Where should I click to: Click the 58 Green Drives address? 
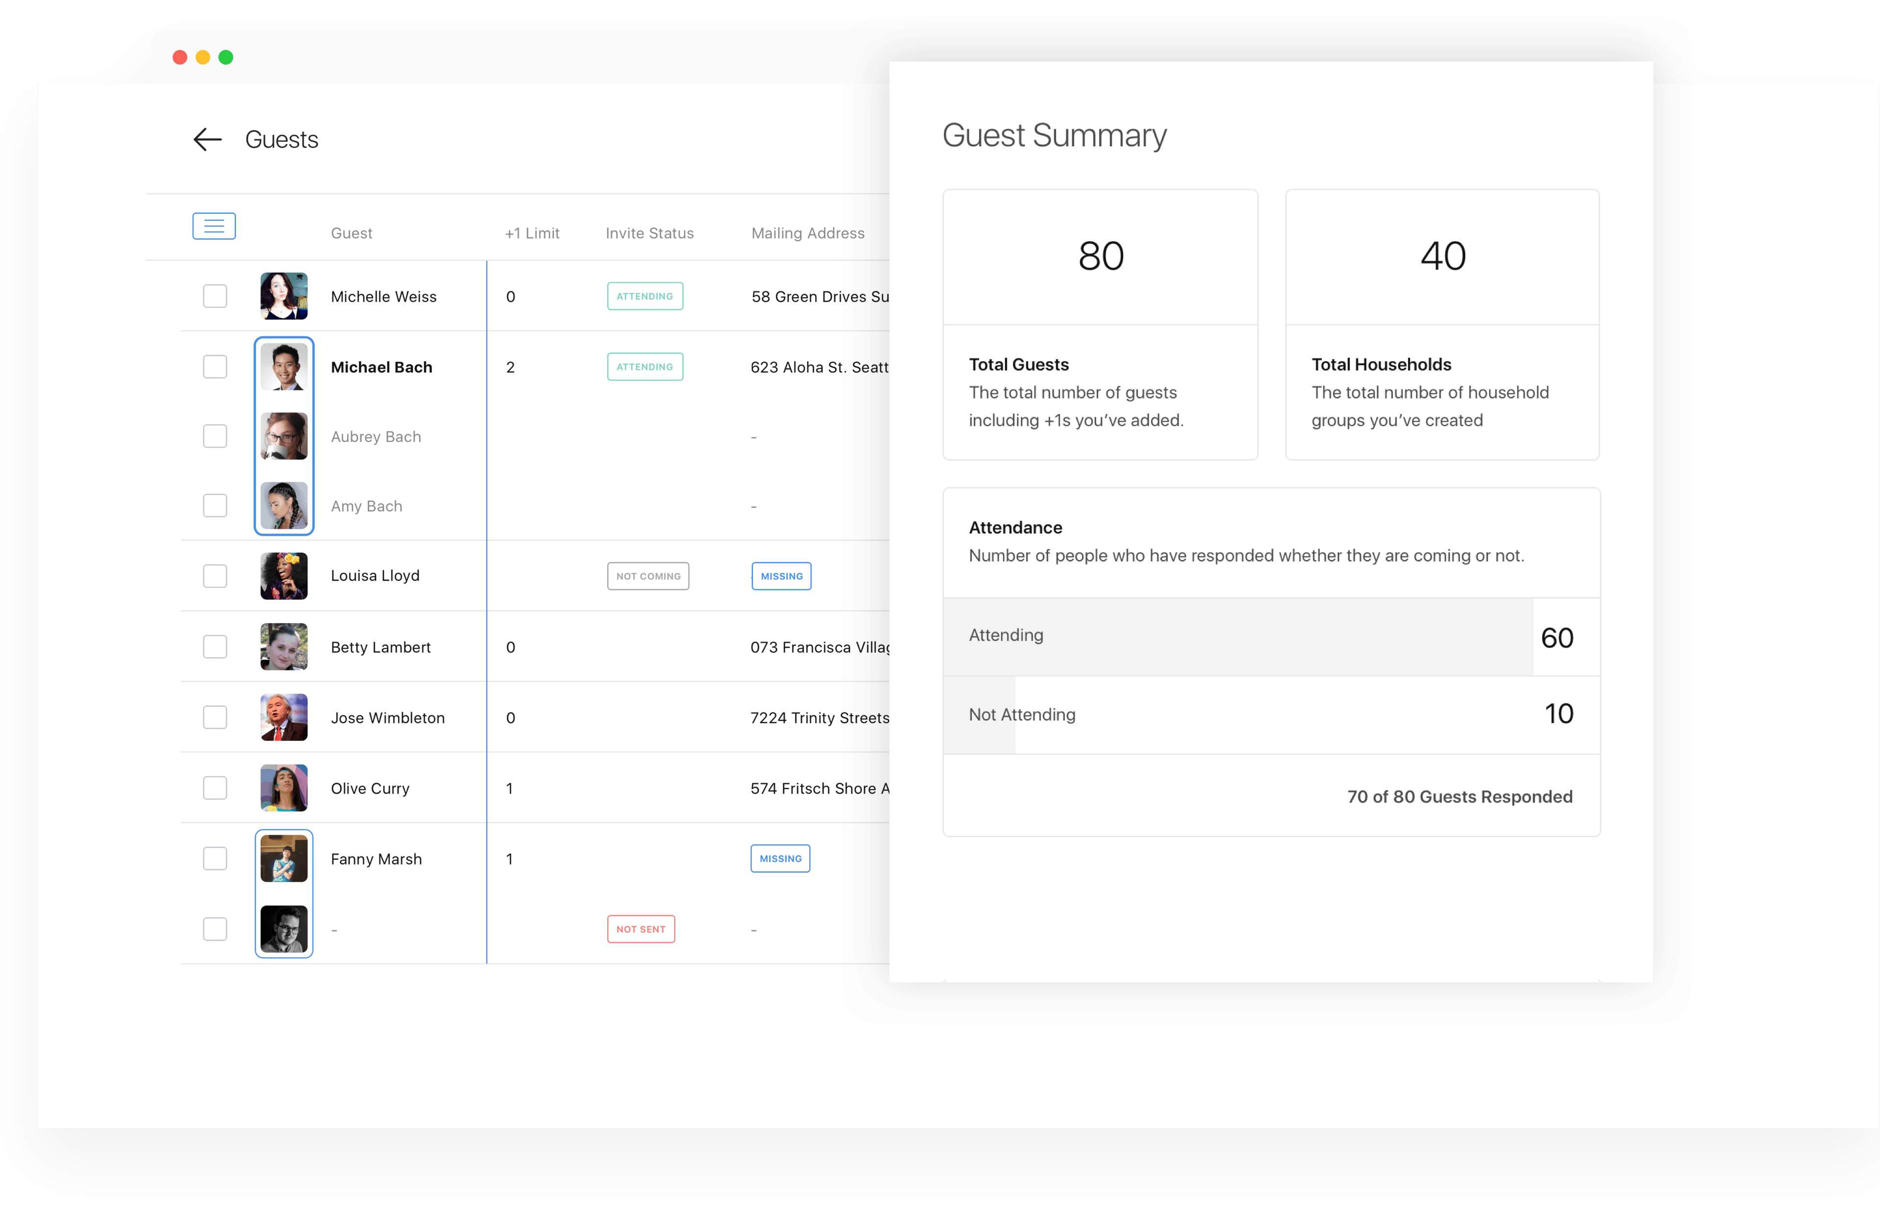point(820,296)
